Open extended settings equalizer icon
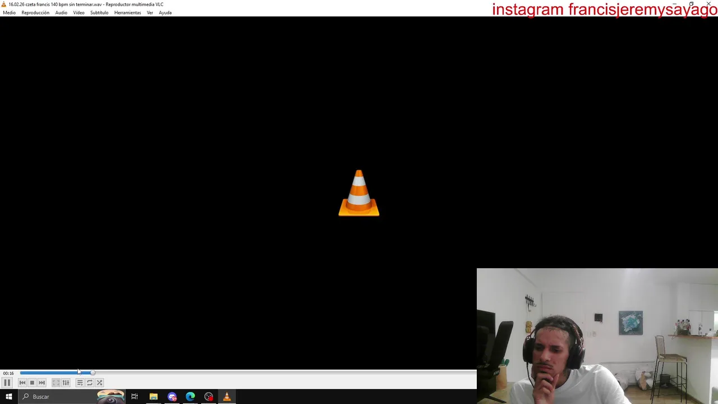Viewport: 718px width, 404px height. 66,383
